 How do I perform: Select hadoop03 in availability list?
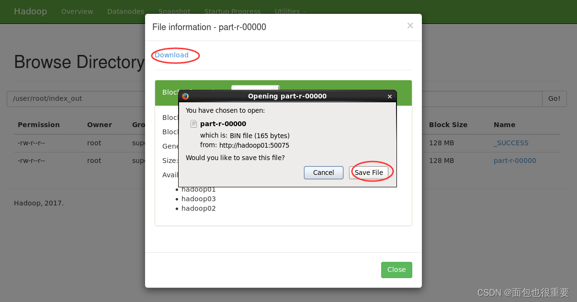click(x=199, y=199)
